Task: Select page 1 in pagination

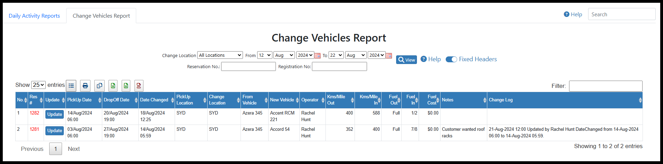Action: pyautogui.click(x=55, y=149)
